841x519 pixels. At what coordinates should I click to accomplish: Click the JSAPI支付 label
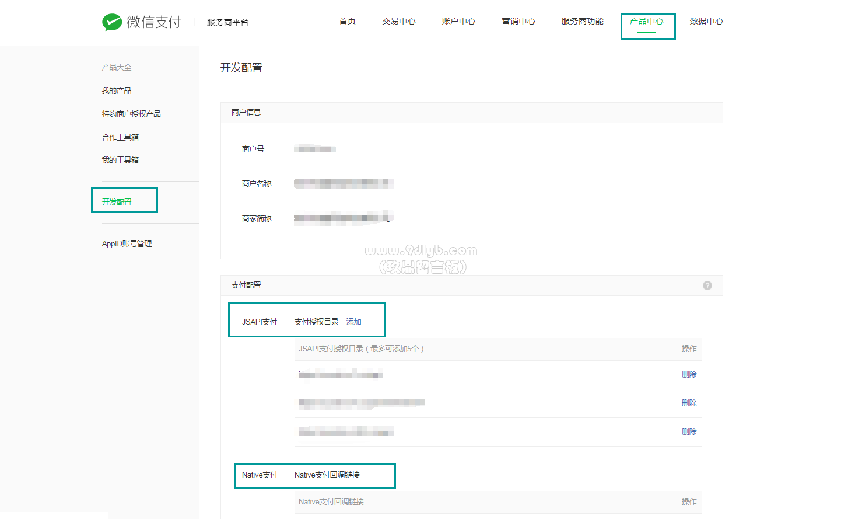click(x=260, y=322)
